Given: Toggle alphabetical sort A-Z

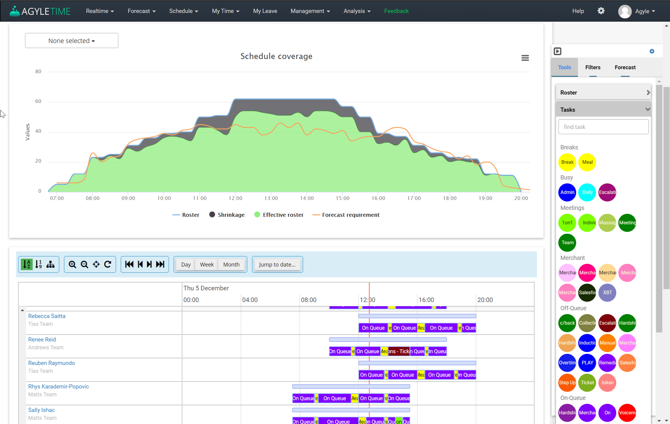Looking at the screenshot, I should pos(27,264).
